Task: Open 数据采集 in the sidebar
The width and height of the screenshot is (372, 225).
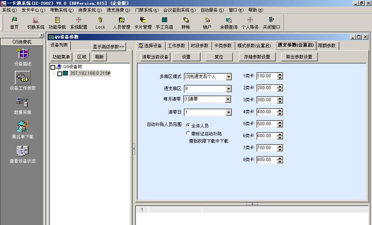Action: (23, 106)
